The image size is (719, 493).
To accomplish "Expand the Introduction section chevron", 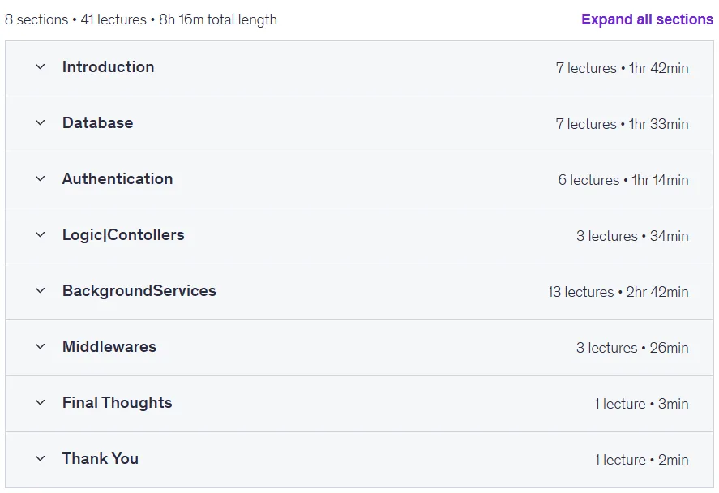I will [41, 67].
